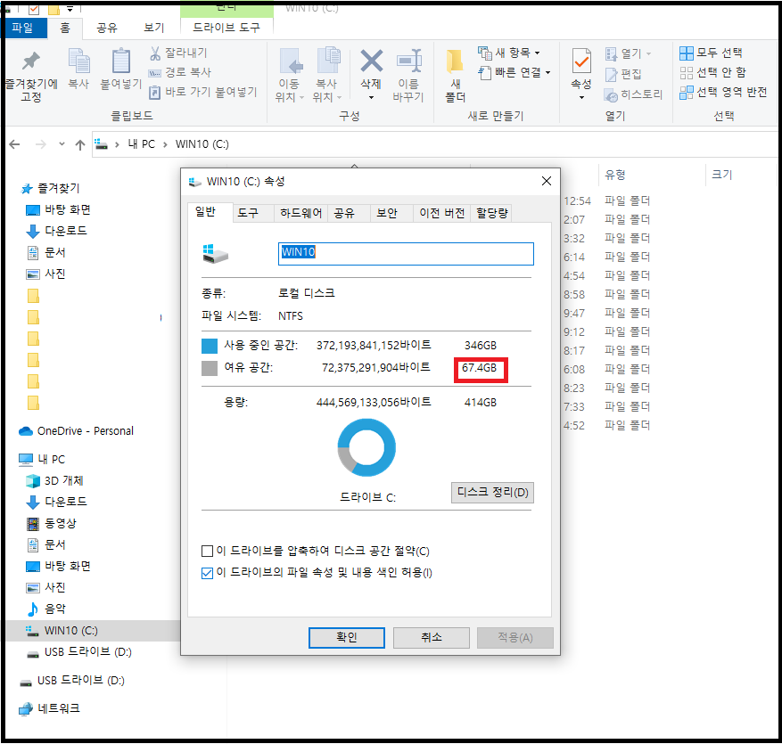Click the Paste (붙여넣기) clipboard icon
782x744 pixels.
121,61
